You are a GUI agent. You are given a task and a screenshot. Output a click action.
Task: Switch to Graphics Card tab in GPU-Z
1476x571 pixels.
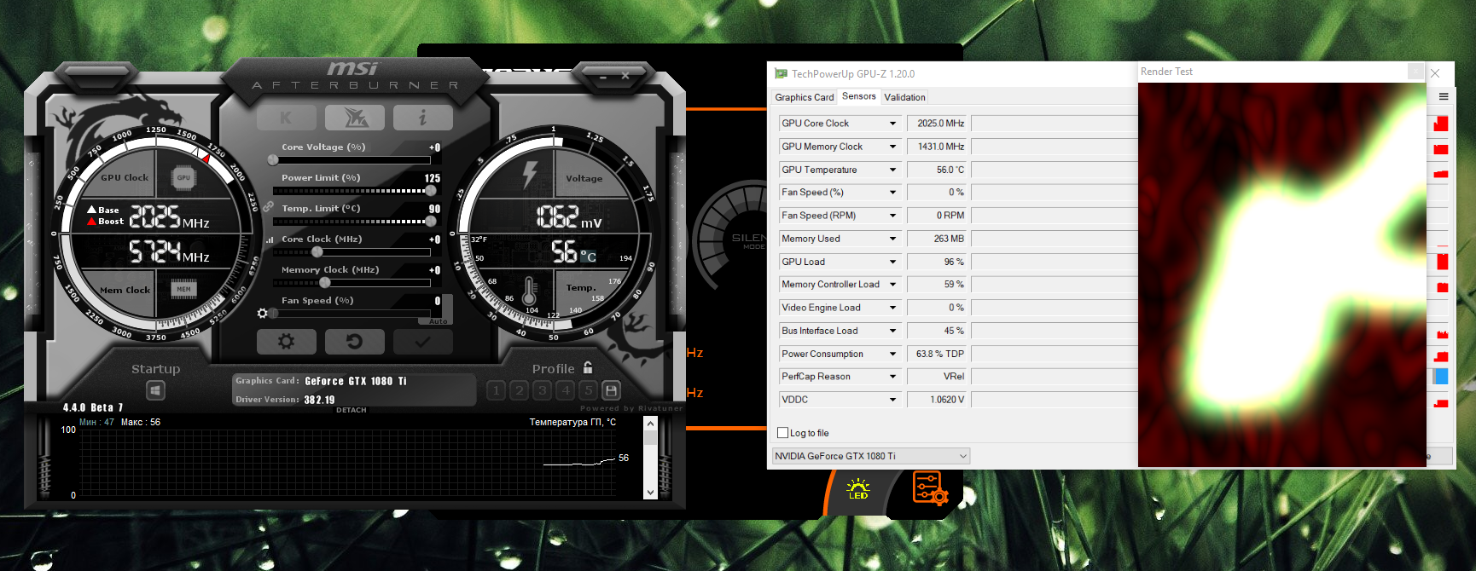pos(805,97)
